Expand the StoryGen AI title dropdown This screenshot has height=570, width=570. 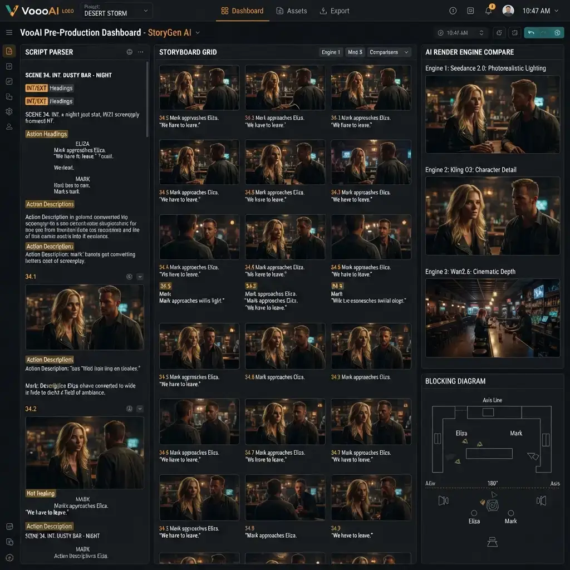198,33
